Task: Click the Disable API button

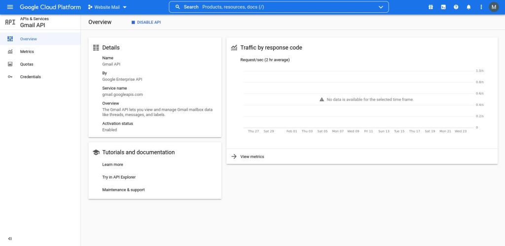Action: [x=146, y=23]
